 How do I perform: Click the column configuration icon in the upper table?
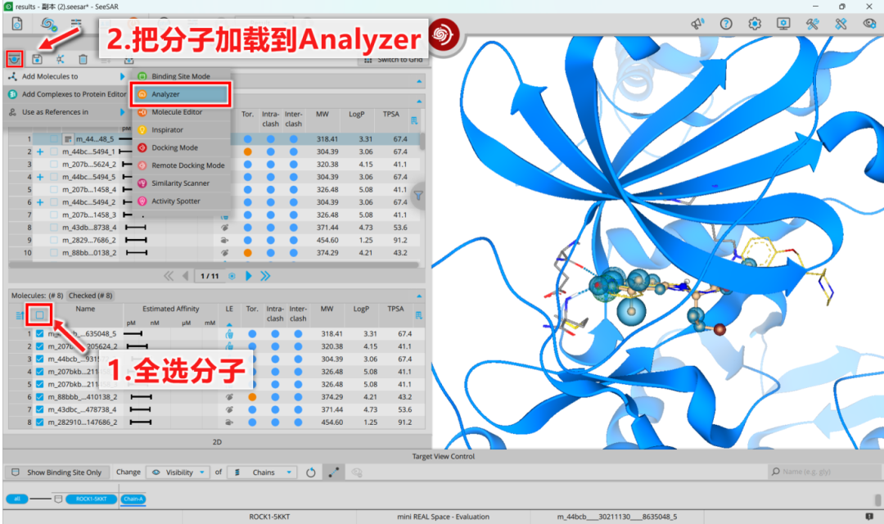click(x=414, y=120)
